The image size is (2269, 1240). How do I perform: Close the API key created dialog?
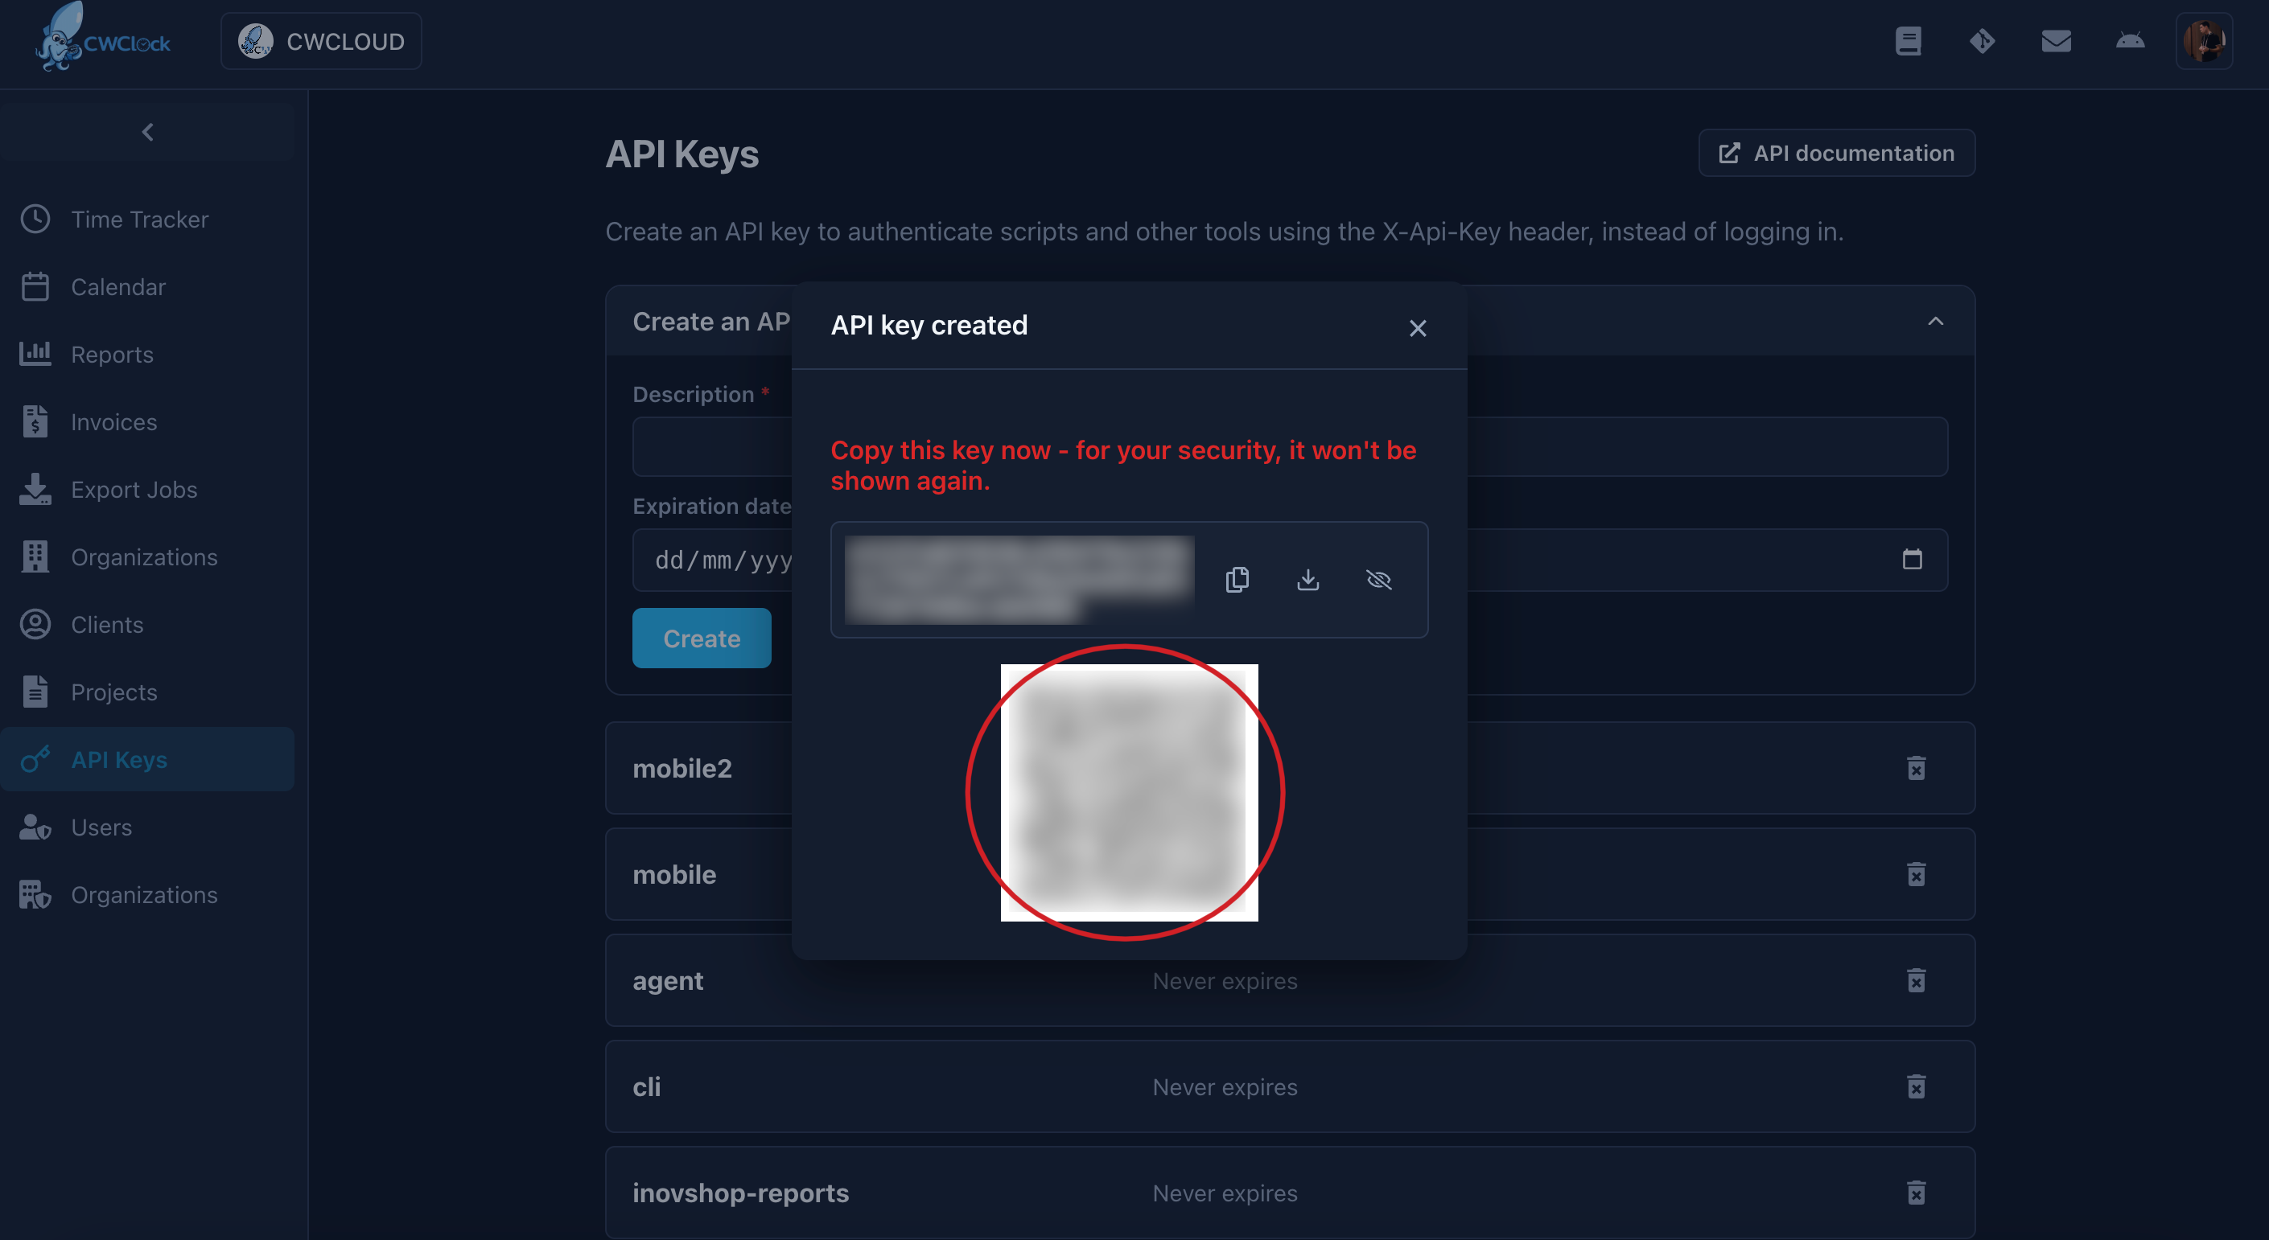[x=1417, y=328]
